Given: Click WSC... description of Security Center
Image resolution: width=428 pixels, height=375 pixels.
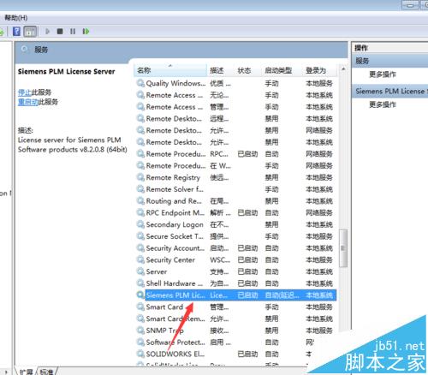Looking at the screenshot, I should point(220,260).
